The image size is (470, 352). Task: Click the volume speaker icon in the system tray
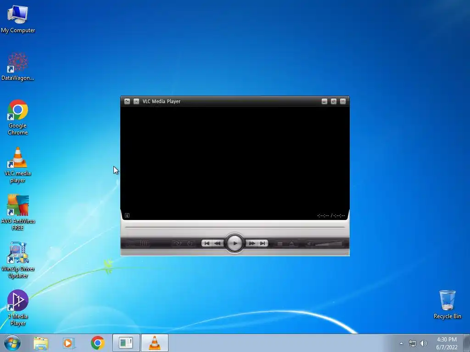coord(424,343)
